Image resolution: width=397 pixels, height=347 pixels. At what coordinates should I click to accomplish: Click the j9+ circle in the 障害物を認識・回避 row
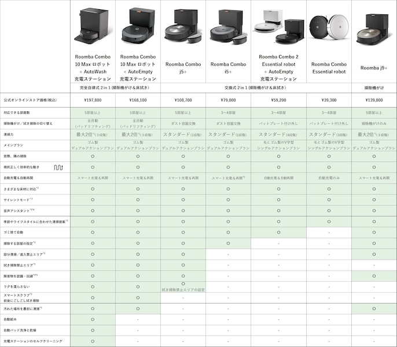[x=374, y=276]
